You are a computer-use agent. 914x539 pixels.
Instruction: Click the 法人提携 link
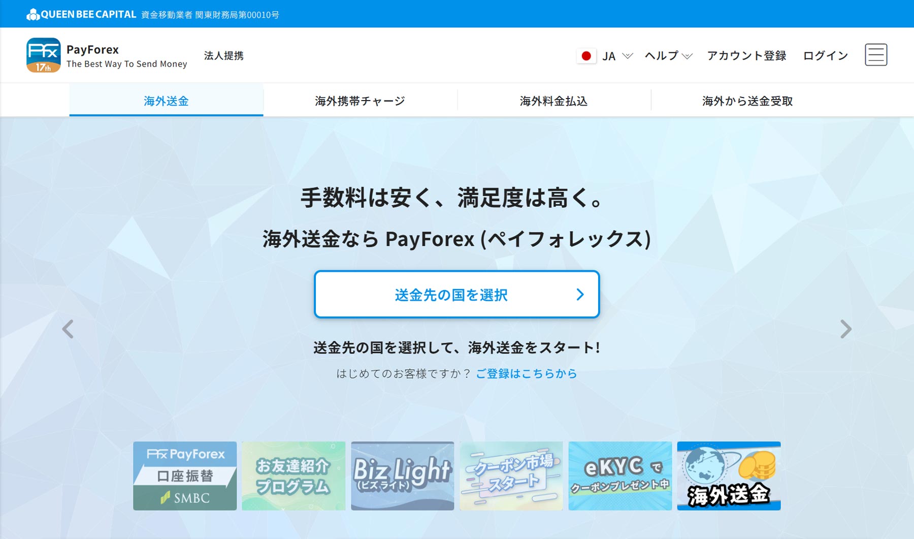click(224, 55)
